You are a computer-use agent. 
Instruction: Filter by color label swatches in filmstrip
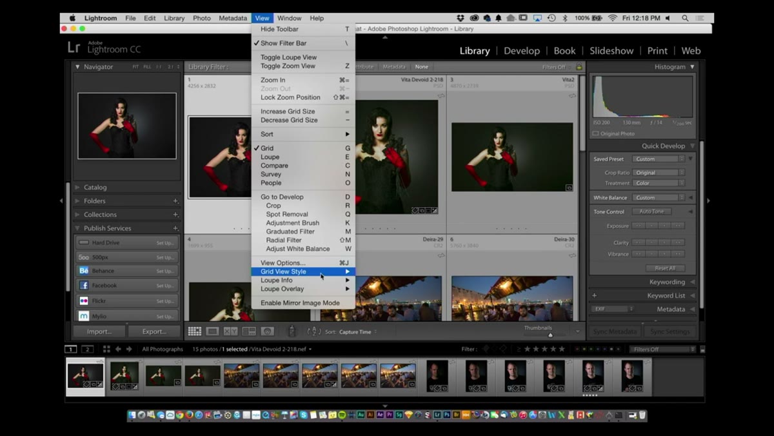598,349
